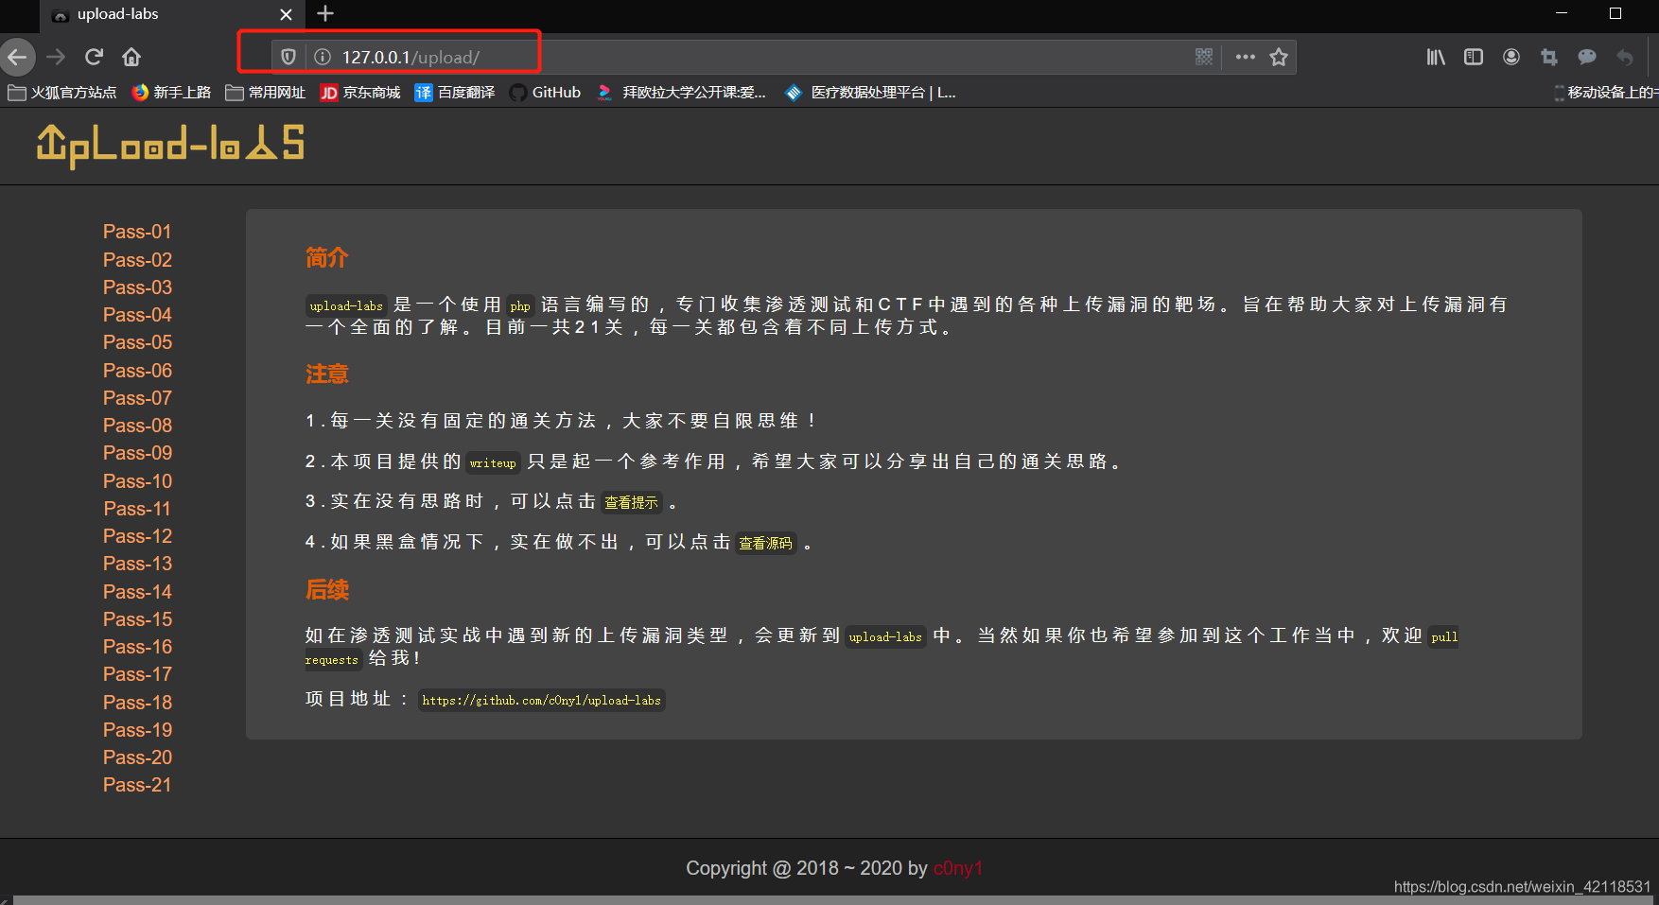Image resolution: width=1659 pixels, height=905 pixels.
Task: Open the 京东商城 bookmark
Action: [x=360, y=93]
